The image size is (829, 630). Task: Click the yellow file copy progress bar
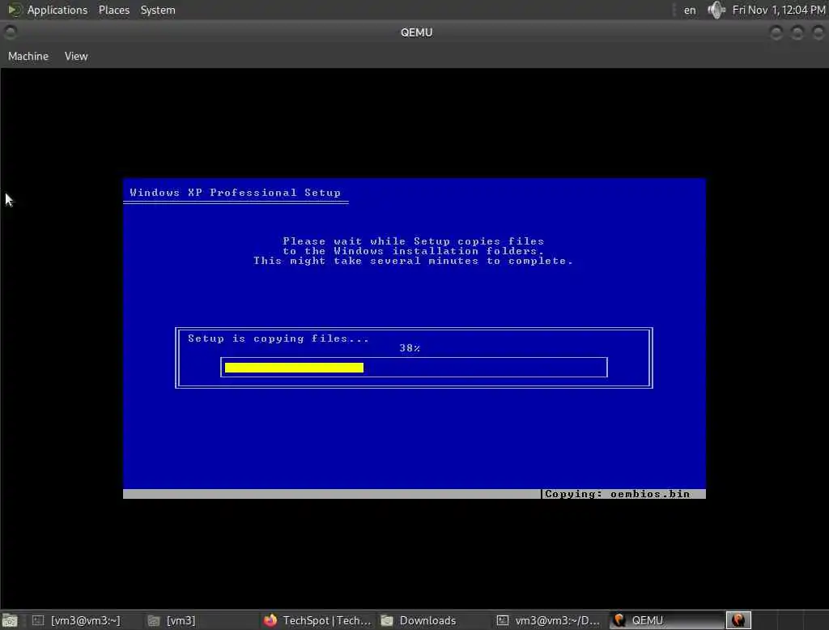coord(294,368)
